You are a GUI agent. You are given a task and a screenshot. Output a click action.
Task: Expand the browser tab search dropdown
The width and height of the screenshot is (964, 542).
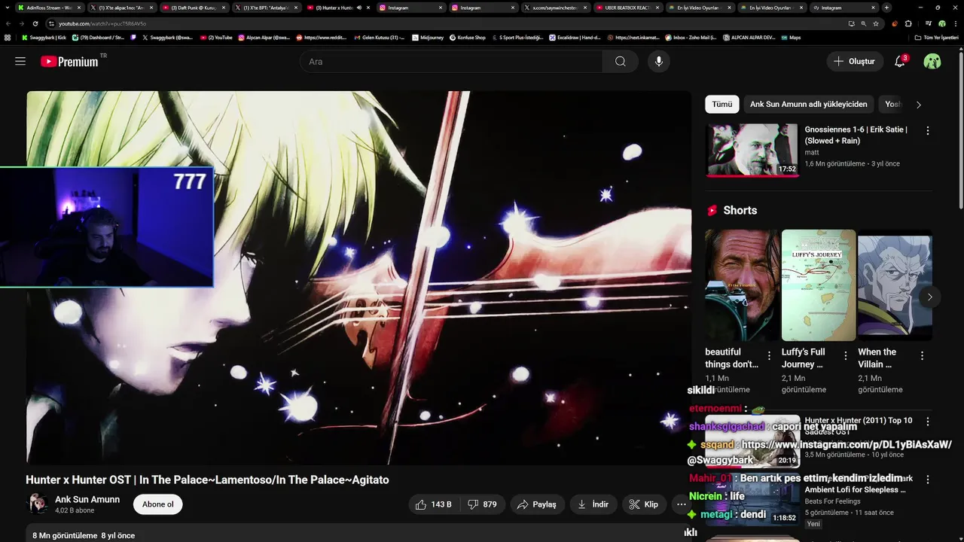coord(8,8)
